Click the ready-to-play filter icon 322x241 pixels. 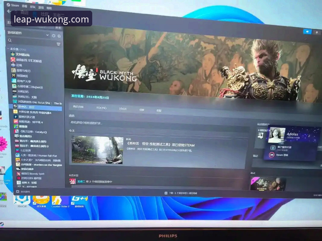pos(59,36)
